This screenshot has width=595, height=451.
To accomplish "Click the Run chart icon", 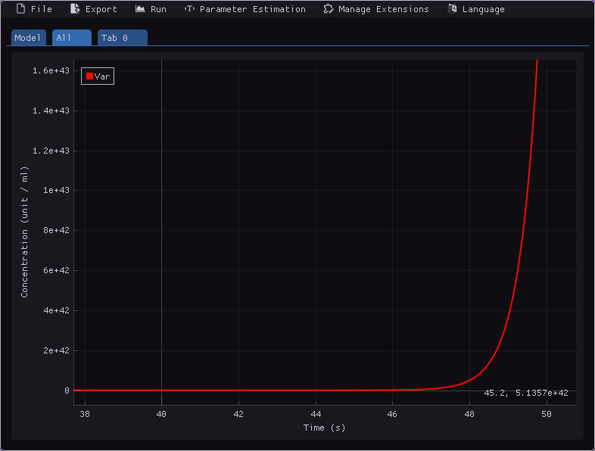I will 140,9.
